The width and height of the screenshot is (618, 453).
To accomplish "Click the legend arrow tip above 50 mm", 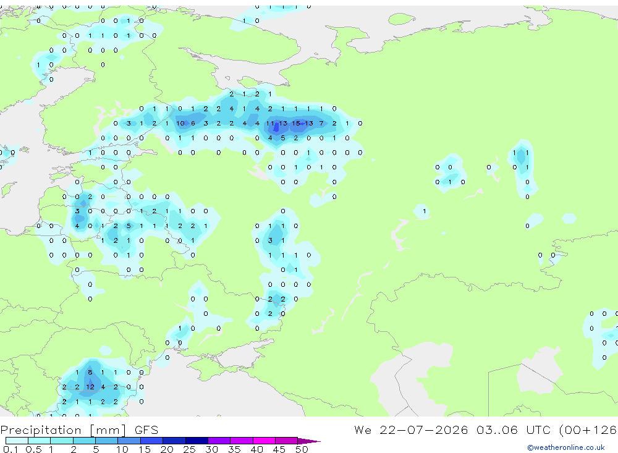I will pyautogui.click(x=309, y=441).
